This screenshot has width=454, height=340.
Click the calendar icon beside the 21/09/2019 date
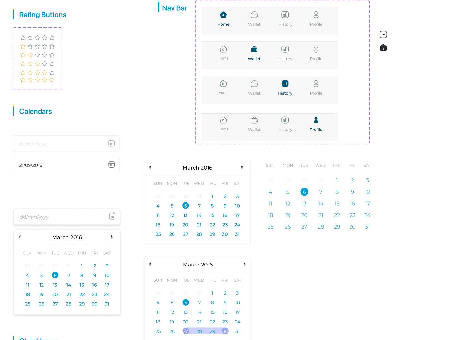pyautogui.click(x=112, y=164)
